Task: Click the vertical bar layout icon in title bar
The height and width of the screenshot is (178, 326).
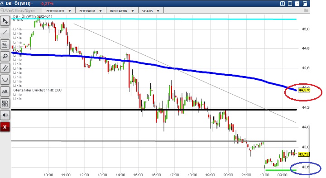Action: (x=283, y=4)
